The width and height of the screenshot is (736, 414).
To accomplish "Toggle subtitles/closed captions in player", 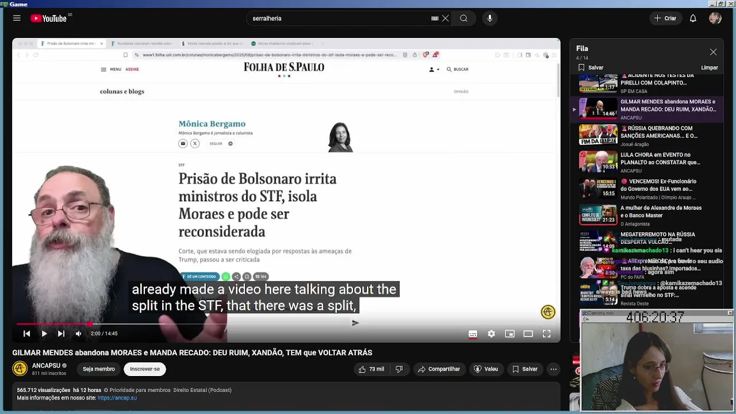I will [473, 333].
